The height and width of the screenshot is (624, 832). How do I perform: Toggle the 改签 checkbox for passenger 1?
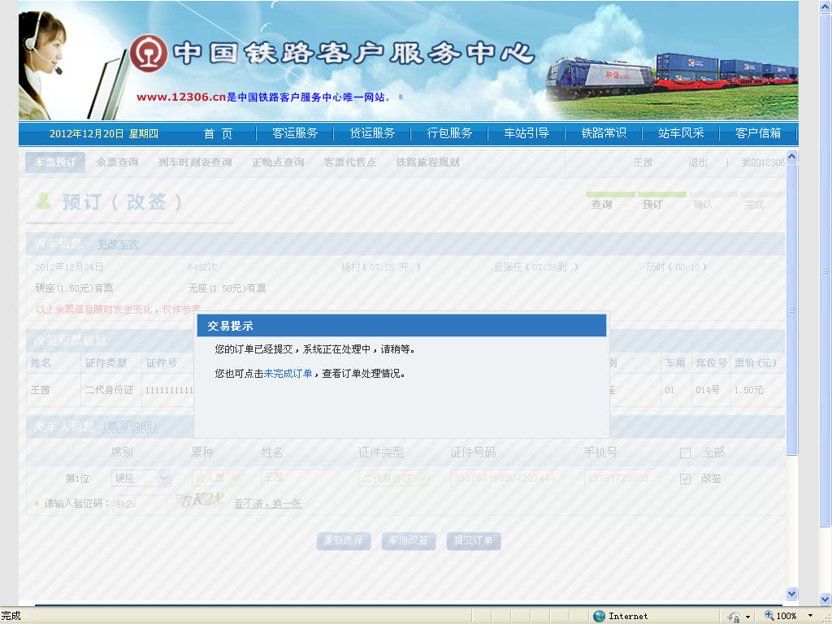point(686,479)
